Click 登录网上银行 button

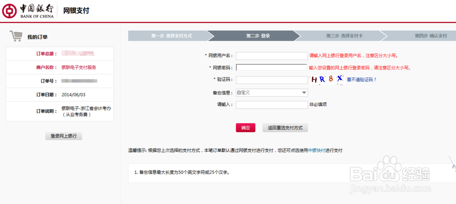pyautogui.click(x=64, y=136)
